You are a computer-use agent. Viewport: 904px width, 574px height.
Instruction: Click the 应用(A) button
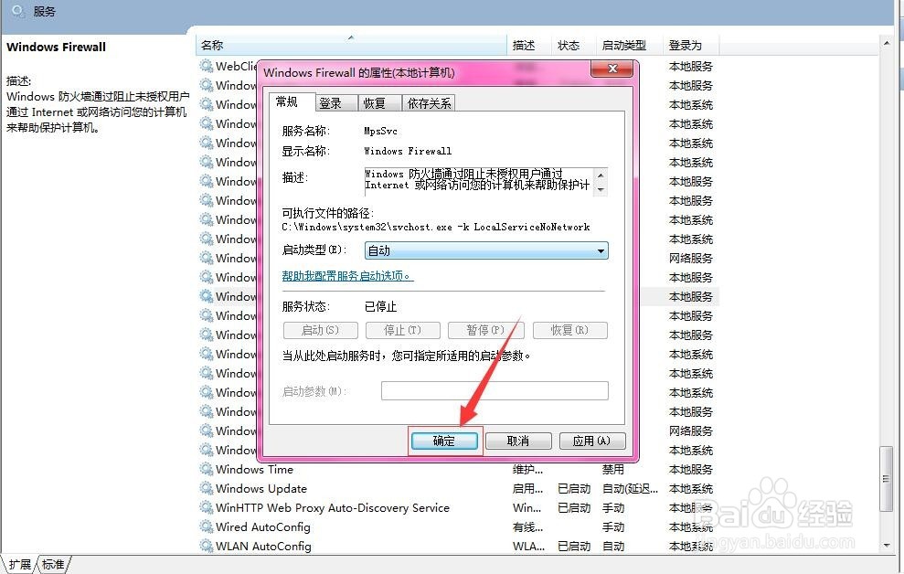point(592,441)
